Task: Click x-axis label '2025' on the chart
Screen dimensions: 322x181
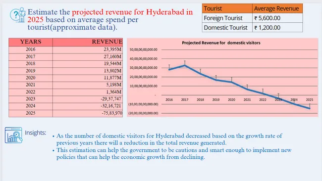Action: click(310, 100)
